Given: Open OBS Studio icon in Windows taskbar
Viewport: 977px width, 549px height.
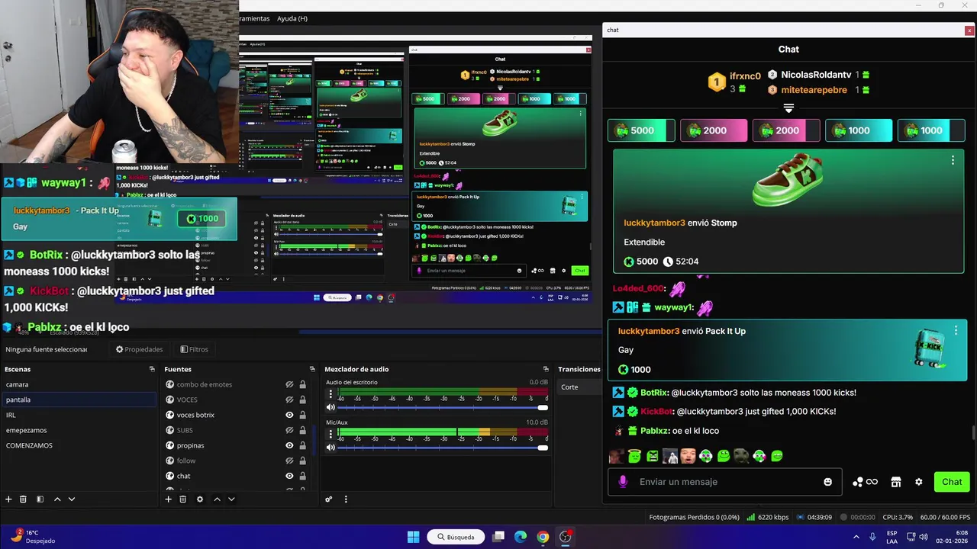Looking at the screenshot, I should coord(565,537).
